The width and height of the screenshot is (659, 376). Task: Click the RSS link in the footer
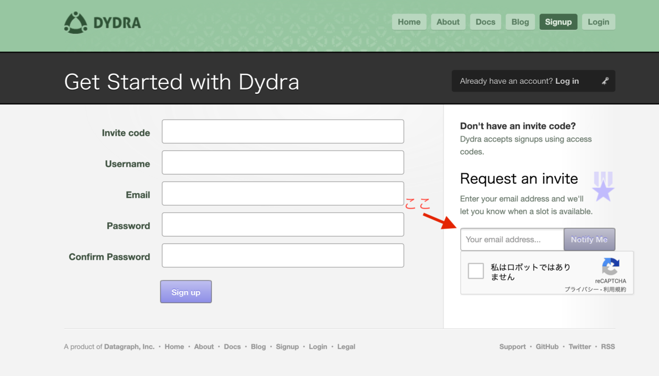coord(608,346)
